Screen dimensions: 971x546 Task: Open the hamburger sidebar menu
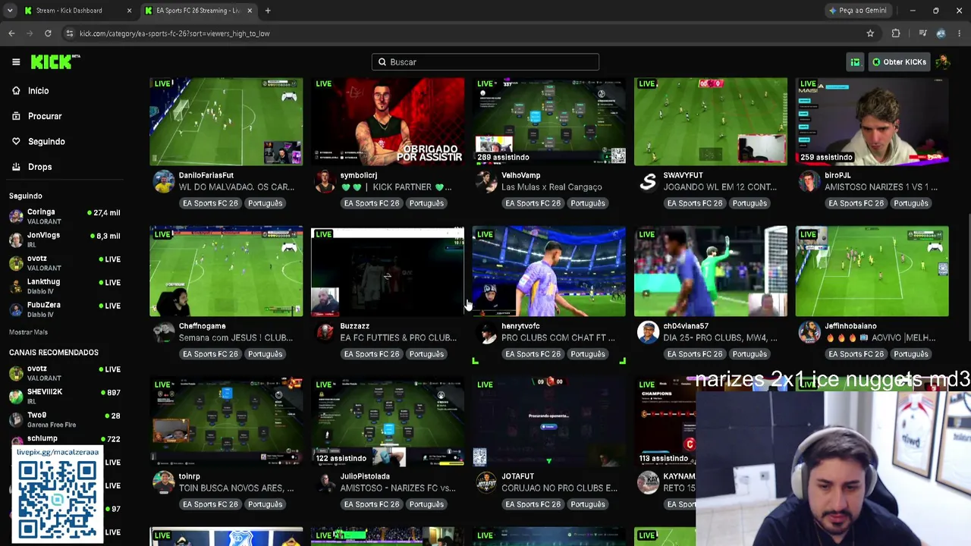point(16,62)
